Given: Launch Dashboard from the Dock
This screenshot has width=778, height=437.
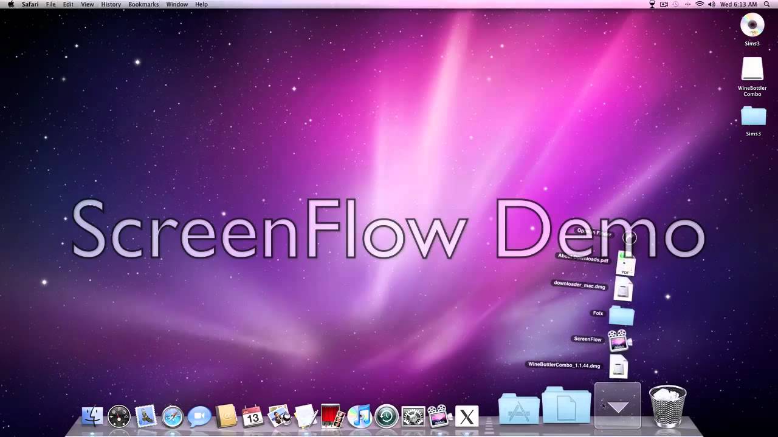Looking at the screenshot, I should click(x=119, y=416).
